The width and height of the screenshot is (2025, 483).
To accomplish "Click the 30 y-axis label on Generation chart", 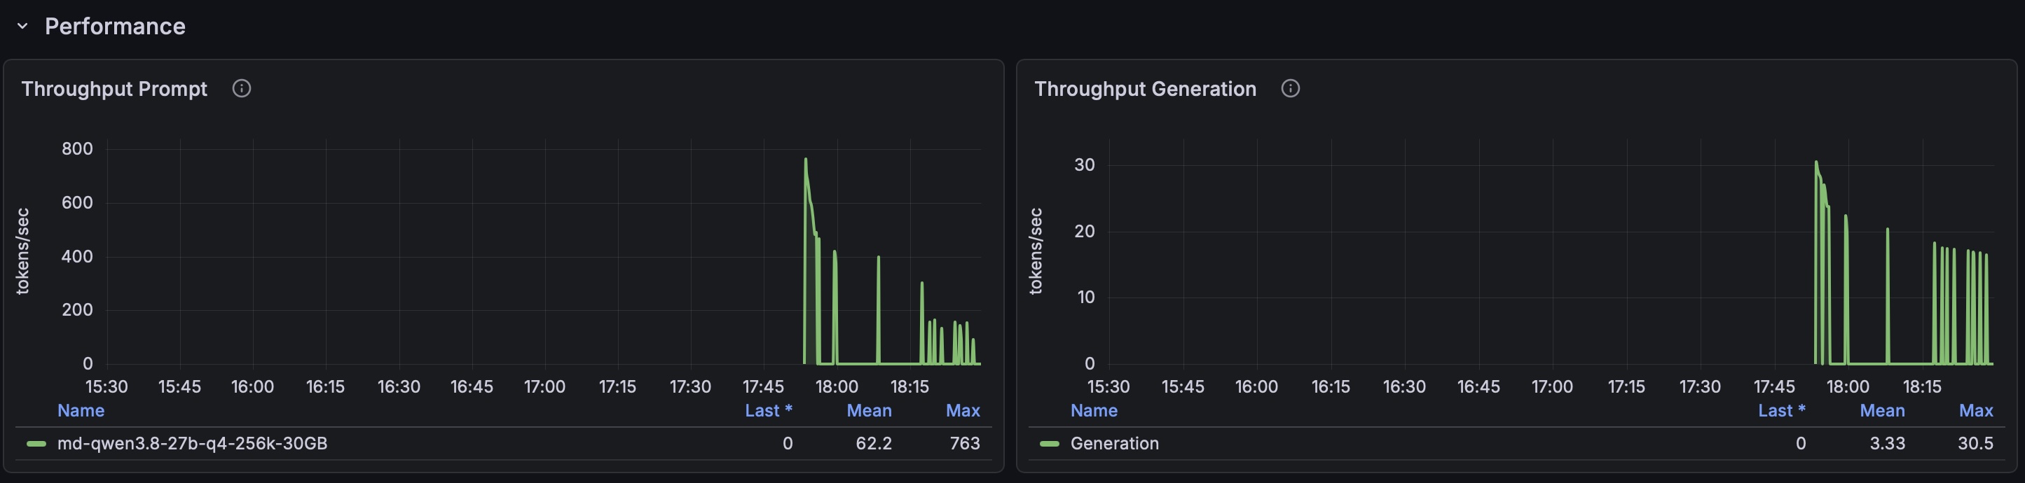I will [1085, 165].
